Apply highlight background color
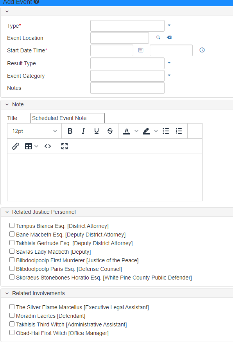 point(146,131)
